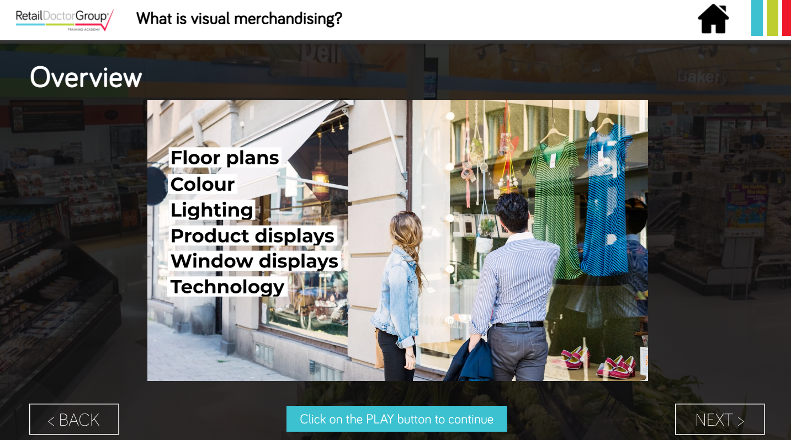Select the "Window displays" entry
The width and height of the screenshot is (791, 440).
(254, 261)
